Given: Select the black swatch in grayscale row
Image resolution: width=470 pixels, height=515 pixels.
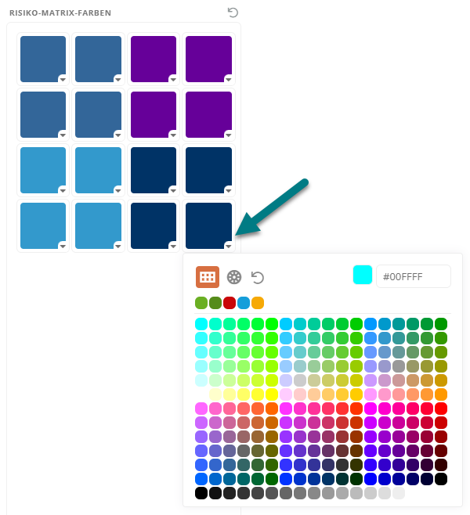Looking at the screenshot, I should pos(201,493).
